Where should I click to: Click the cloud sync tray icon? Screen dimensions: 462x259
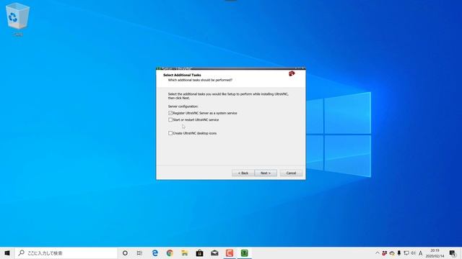tap(392, 253)
